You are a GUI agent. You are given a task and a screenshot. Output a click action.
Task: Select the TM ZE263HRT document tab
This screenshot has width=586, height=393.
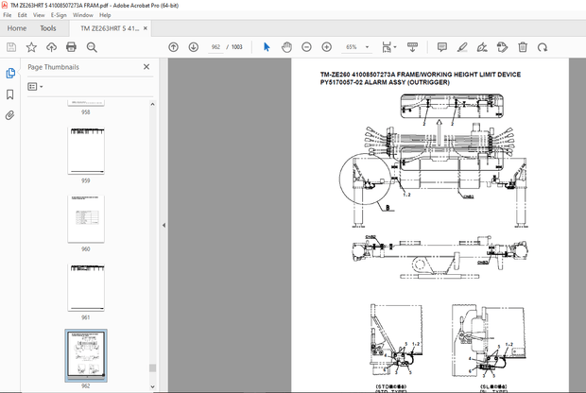point(110,28)
